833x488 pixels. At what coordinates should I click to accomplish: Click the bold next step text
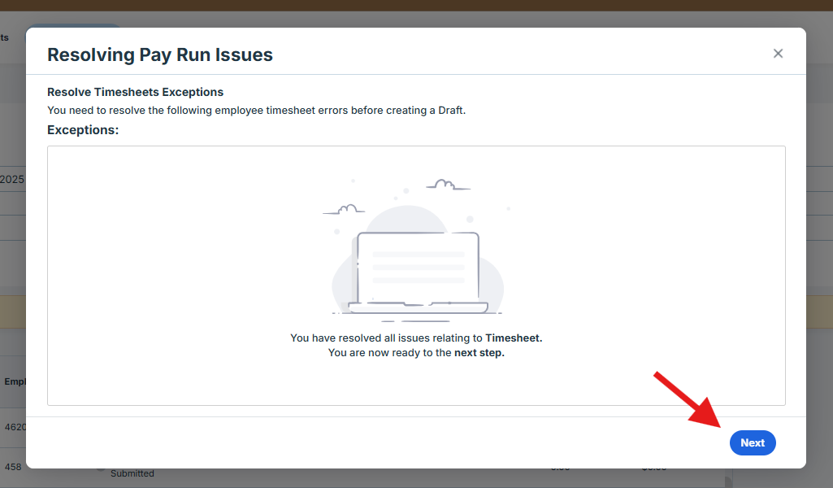479,353
